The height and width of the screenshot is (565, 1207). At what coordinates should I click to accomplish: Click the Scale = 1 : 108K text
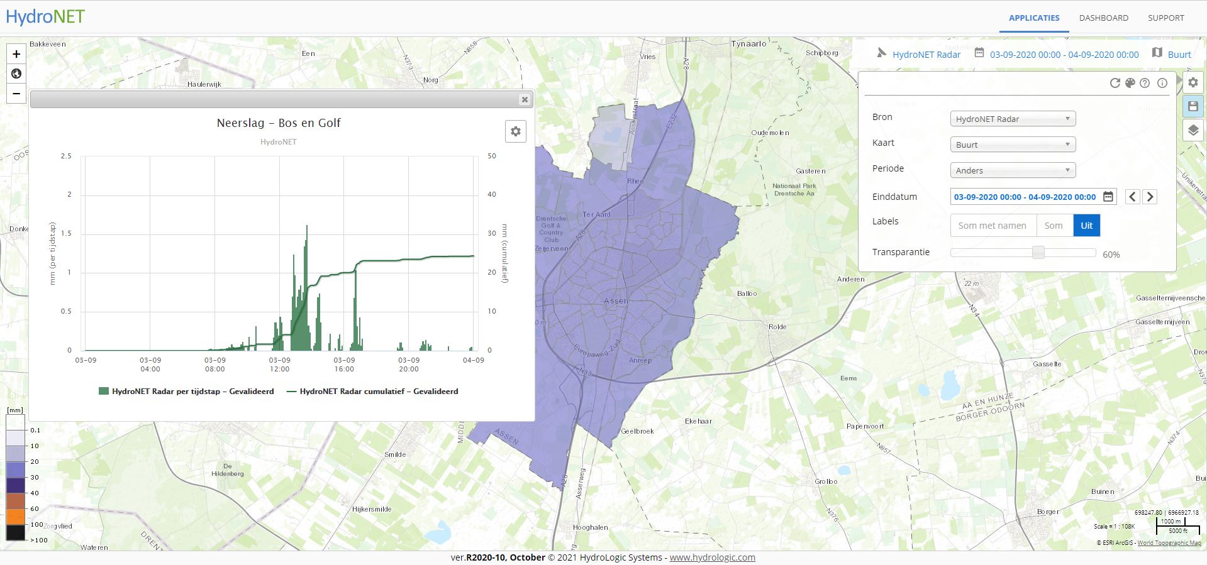1114,526
